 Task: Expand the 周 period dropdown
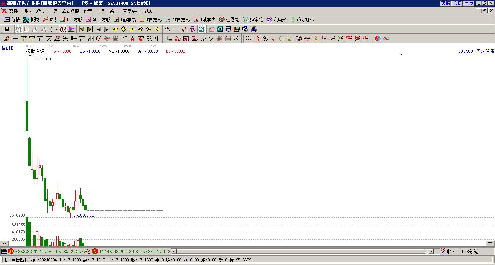tap(12, 29)
